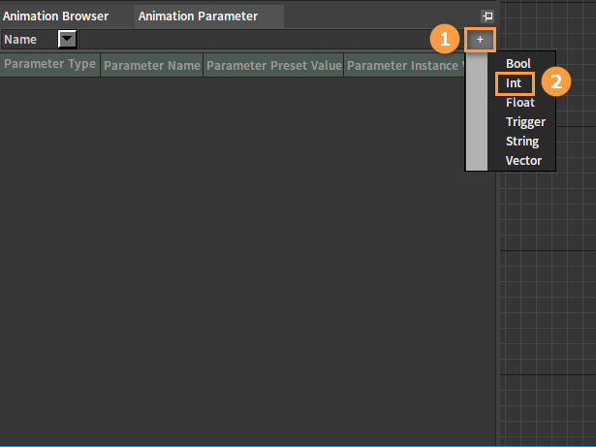Click the Parameter Preset Value column header

click(x=273, y=66)
